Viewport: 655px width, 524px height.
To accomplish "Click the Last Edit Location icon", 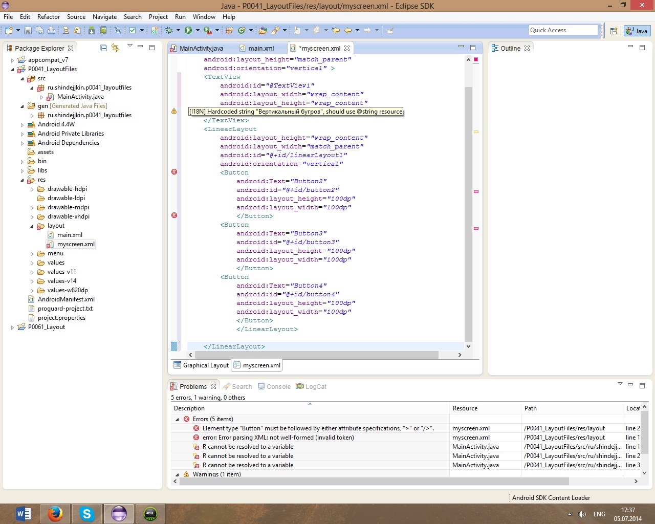I will (x=335, y=31).
